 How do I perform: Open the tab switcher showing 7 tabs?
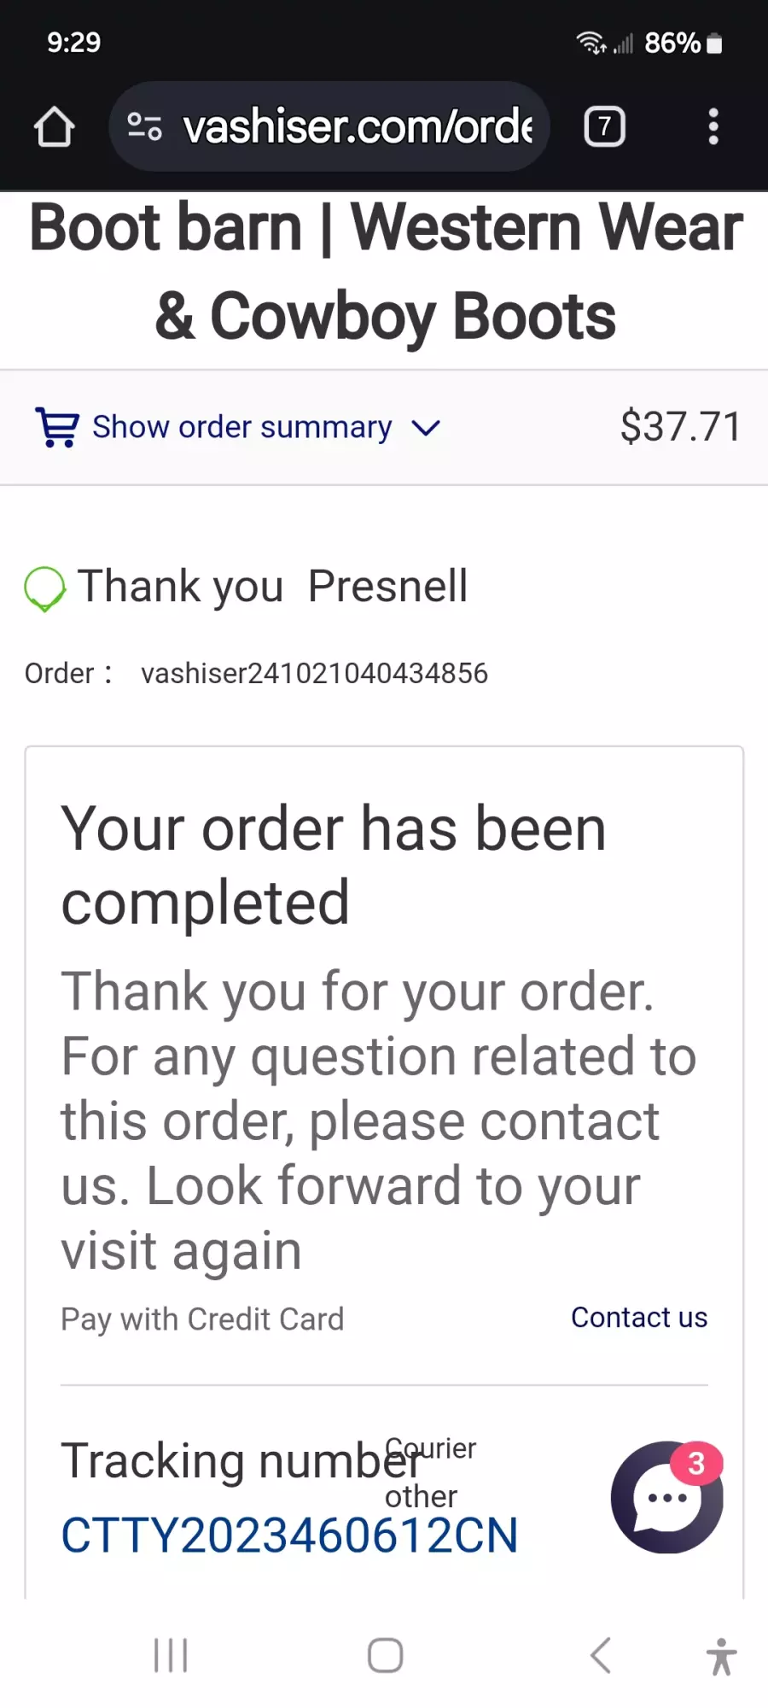pyautogui.click(x=604, y=126)
